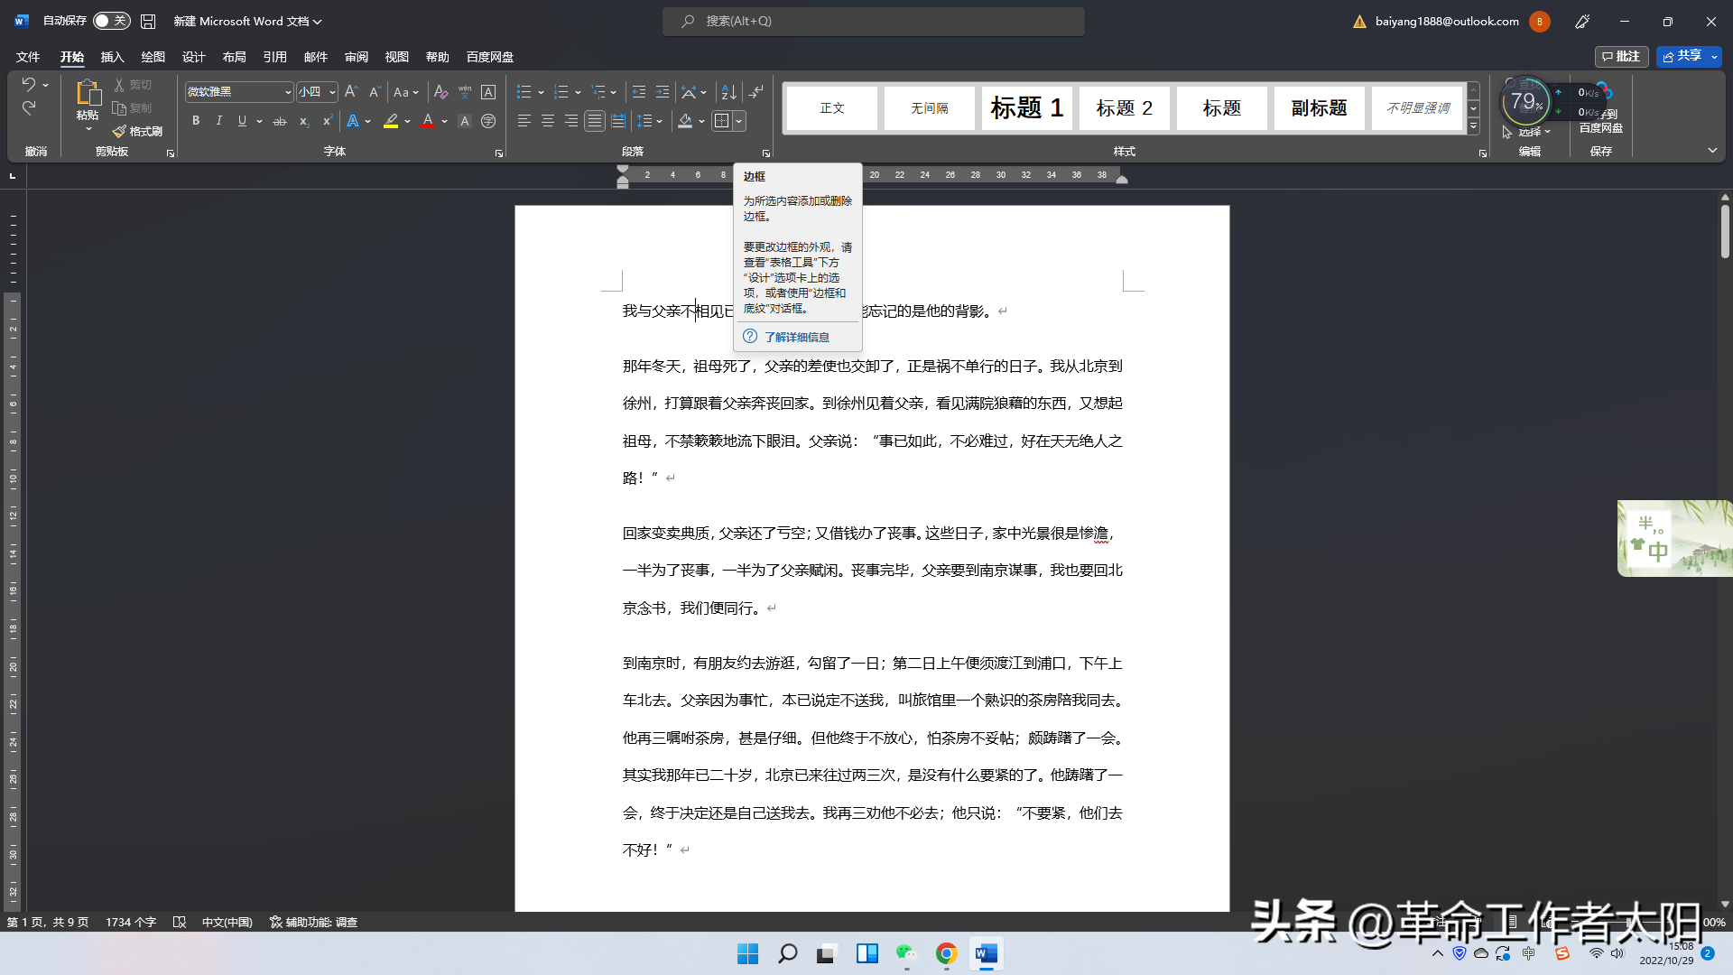Toggle show/hide paragraph marks

click(x=756, y=92)
